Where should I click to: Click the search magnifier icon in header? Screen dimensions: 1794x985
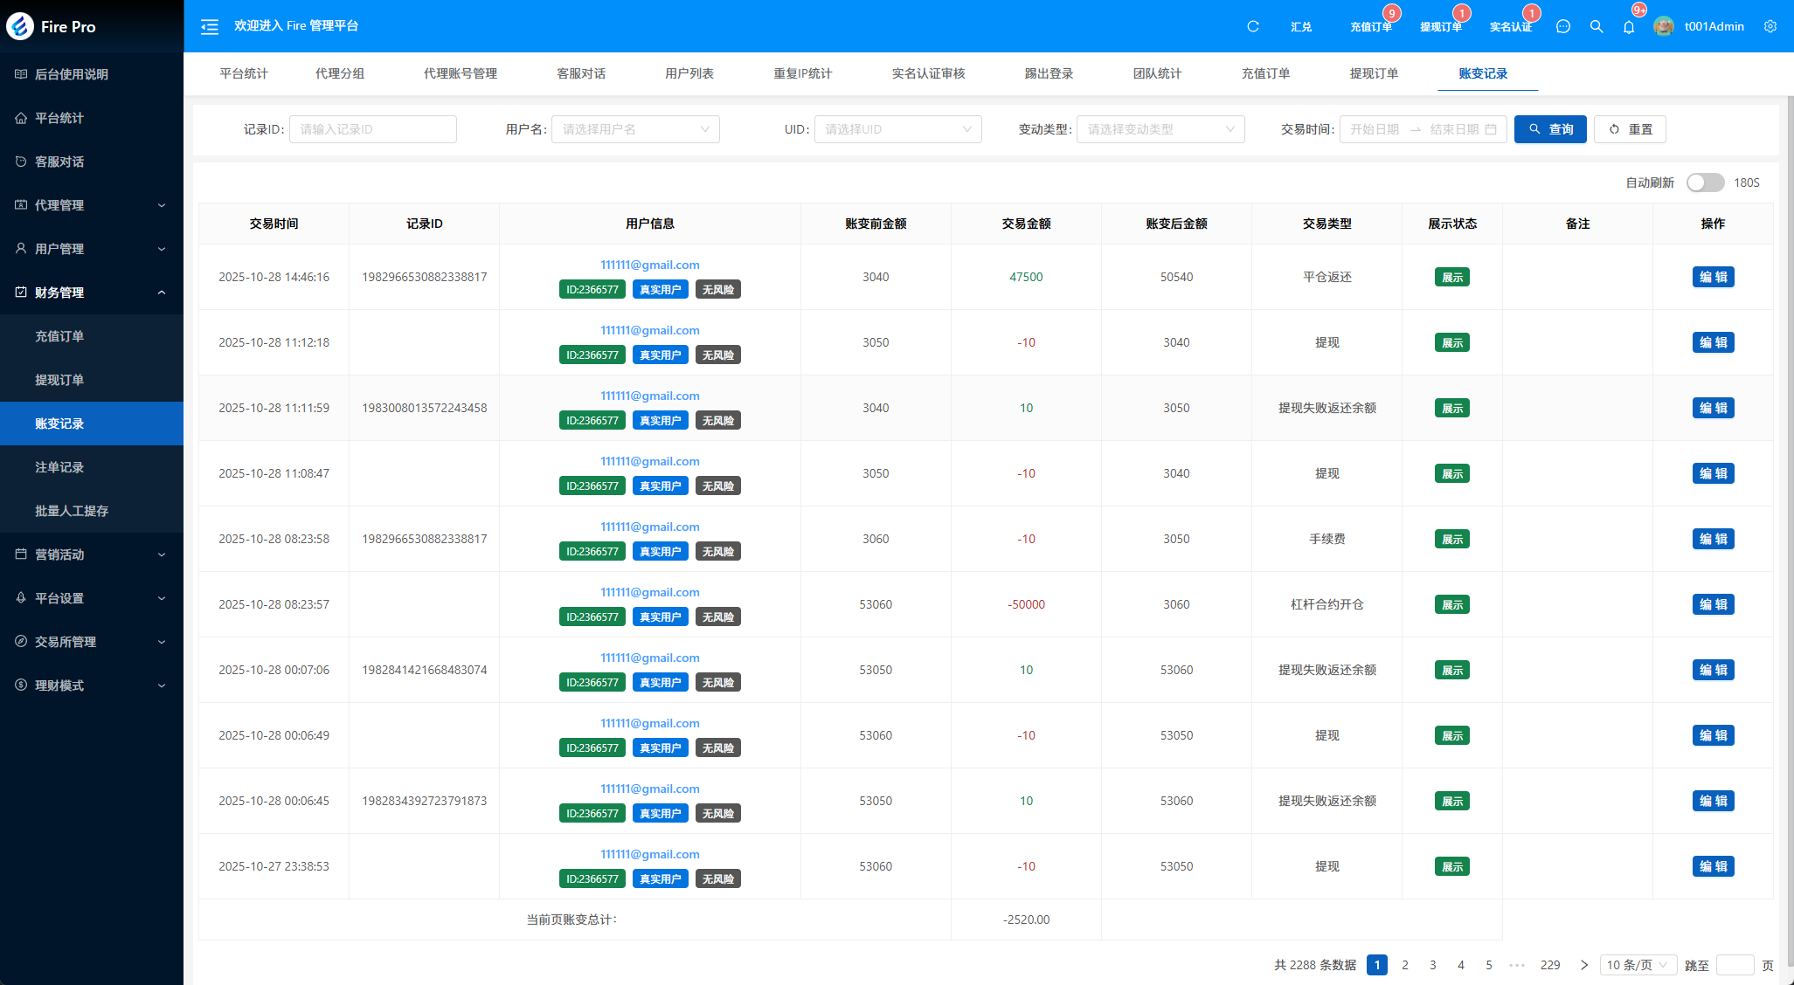coord(1596,26)
